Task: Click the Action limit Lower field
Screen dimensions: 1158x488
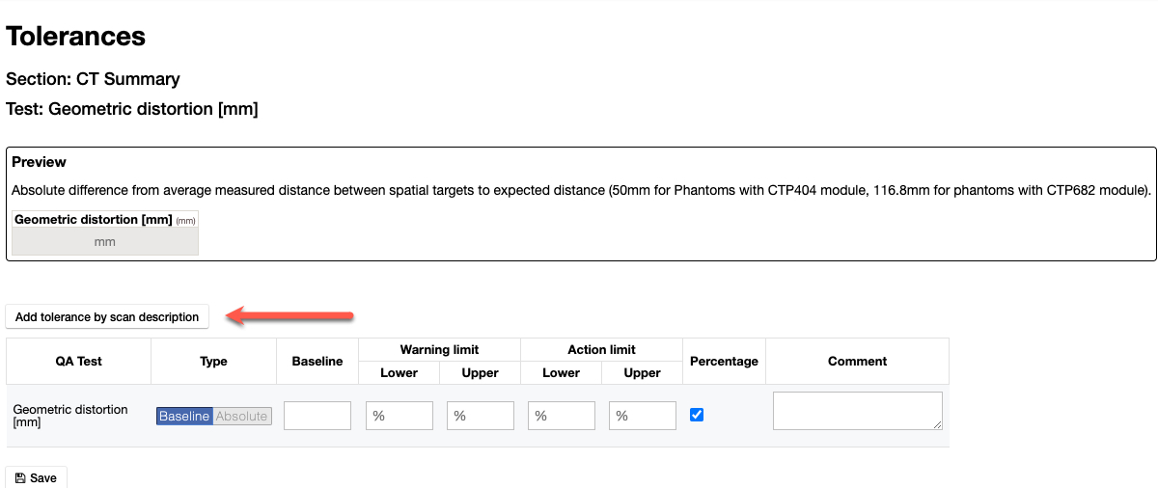Action: 562,416
